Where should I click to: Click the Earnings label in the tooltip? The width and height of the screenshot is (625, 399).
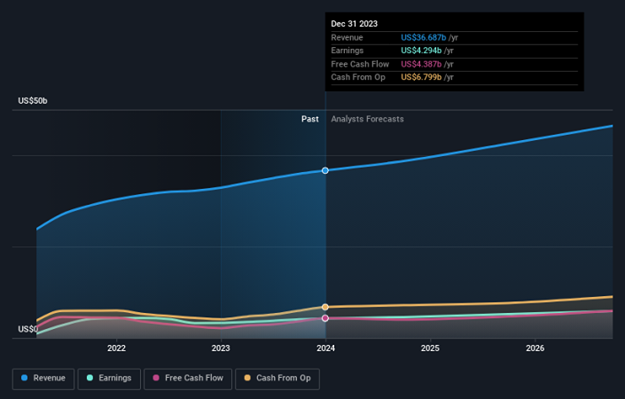pos(348,51)
